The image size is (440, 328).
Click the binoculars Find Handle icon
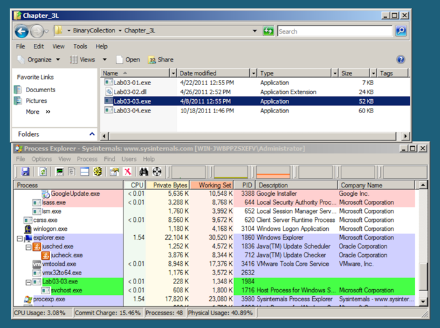point(144,172)
